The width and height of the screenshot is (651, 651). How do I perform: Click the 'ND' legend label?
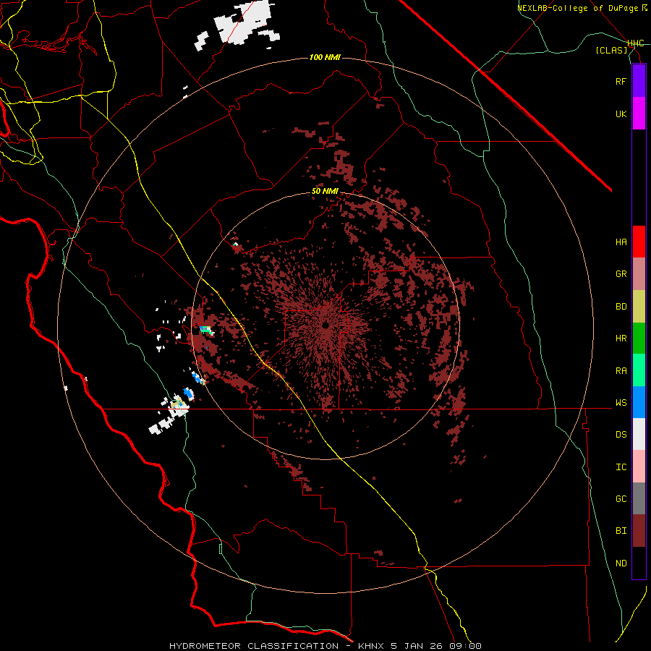621,563
